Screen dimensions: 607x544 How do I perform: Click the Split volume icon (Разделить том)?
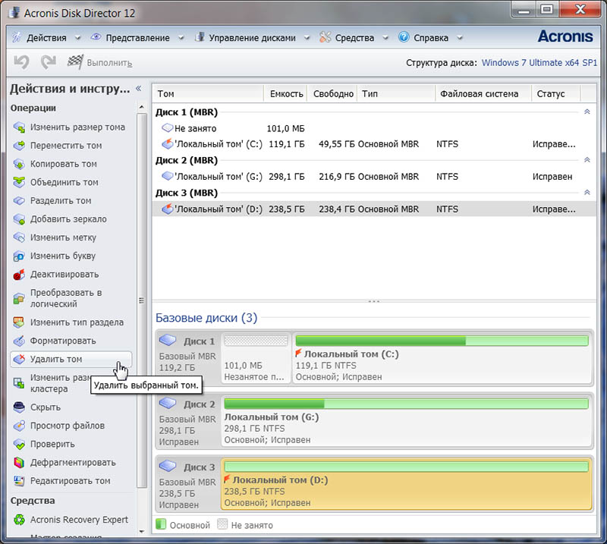[x=19, y=200]
